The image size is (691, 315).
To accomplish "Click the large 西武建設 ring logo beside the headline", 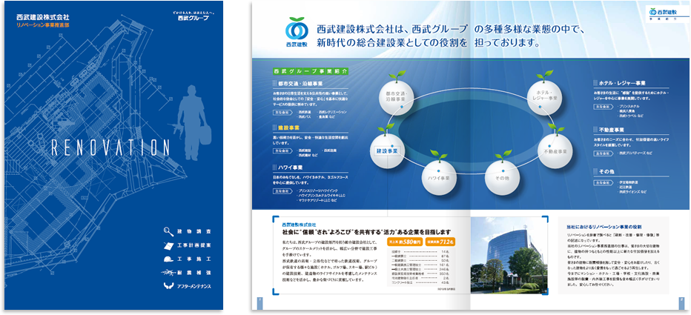I will (x=296, y=32).
